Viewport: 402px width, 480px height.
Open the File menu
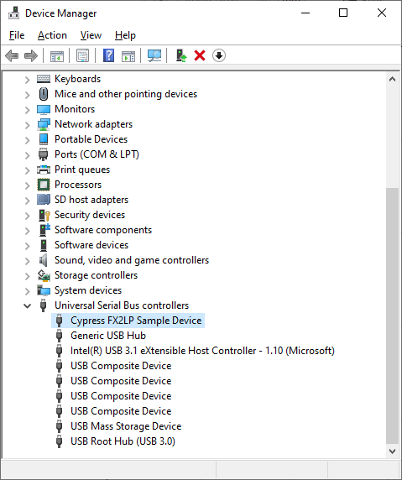(x=17, y=35)
